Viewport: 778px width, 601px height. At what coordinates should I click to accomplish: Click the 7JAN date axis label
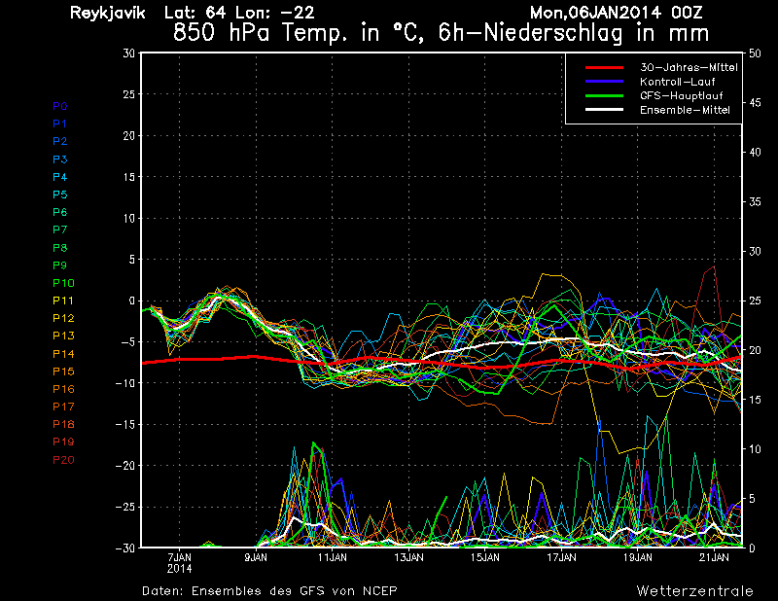(x=179, y=557)
